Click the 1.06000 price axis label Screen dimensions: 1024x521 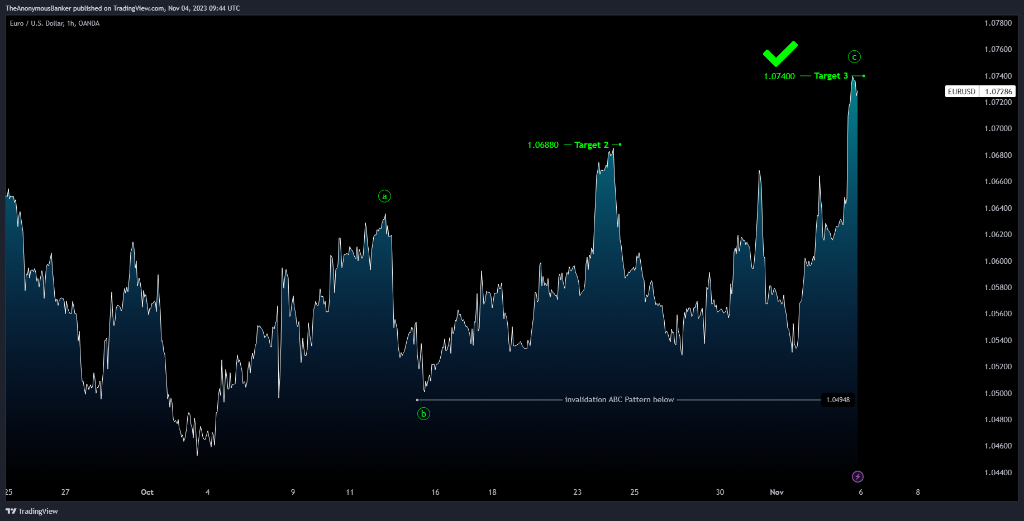tap(998, 261)
